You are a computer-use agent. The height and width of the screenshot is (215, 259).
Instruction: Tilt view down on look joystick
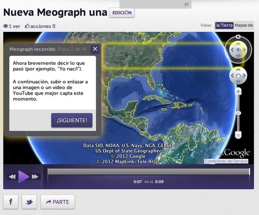click(x=238, y=56)
